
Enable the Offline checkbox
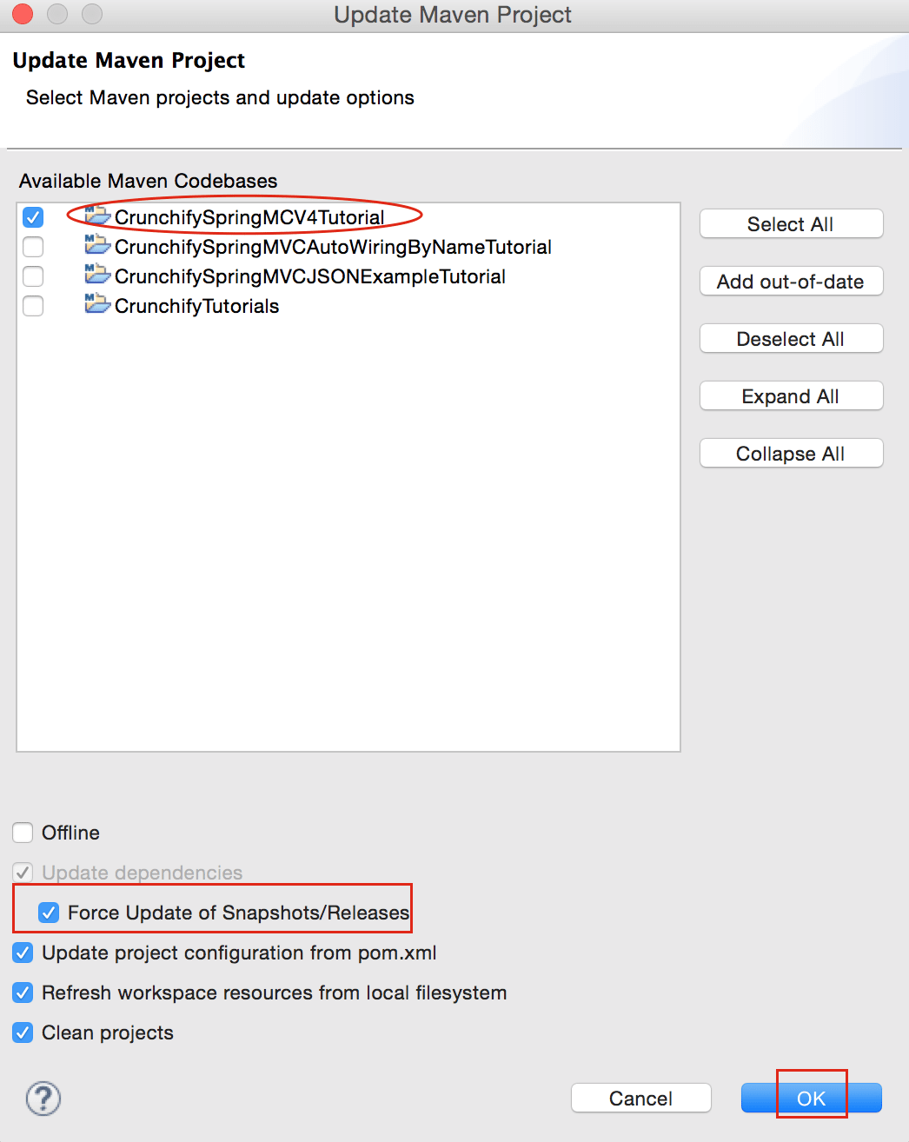point(23,833)
